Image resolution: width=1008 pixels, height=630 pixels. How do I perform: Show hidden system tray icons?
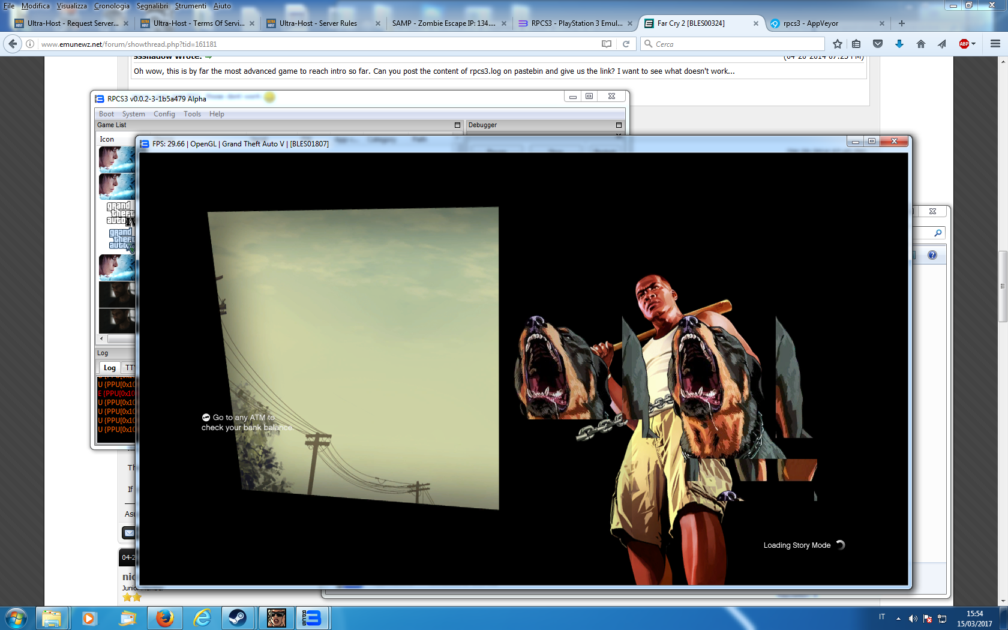pyautogui.click(x=898, y=619)
